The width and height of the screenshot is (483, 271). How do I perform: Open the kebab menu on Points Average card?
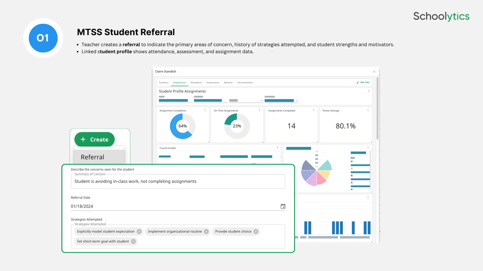pos(369,110)
